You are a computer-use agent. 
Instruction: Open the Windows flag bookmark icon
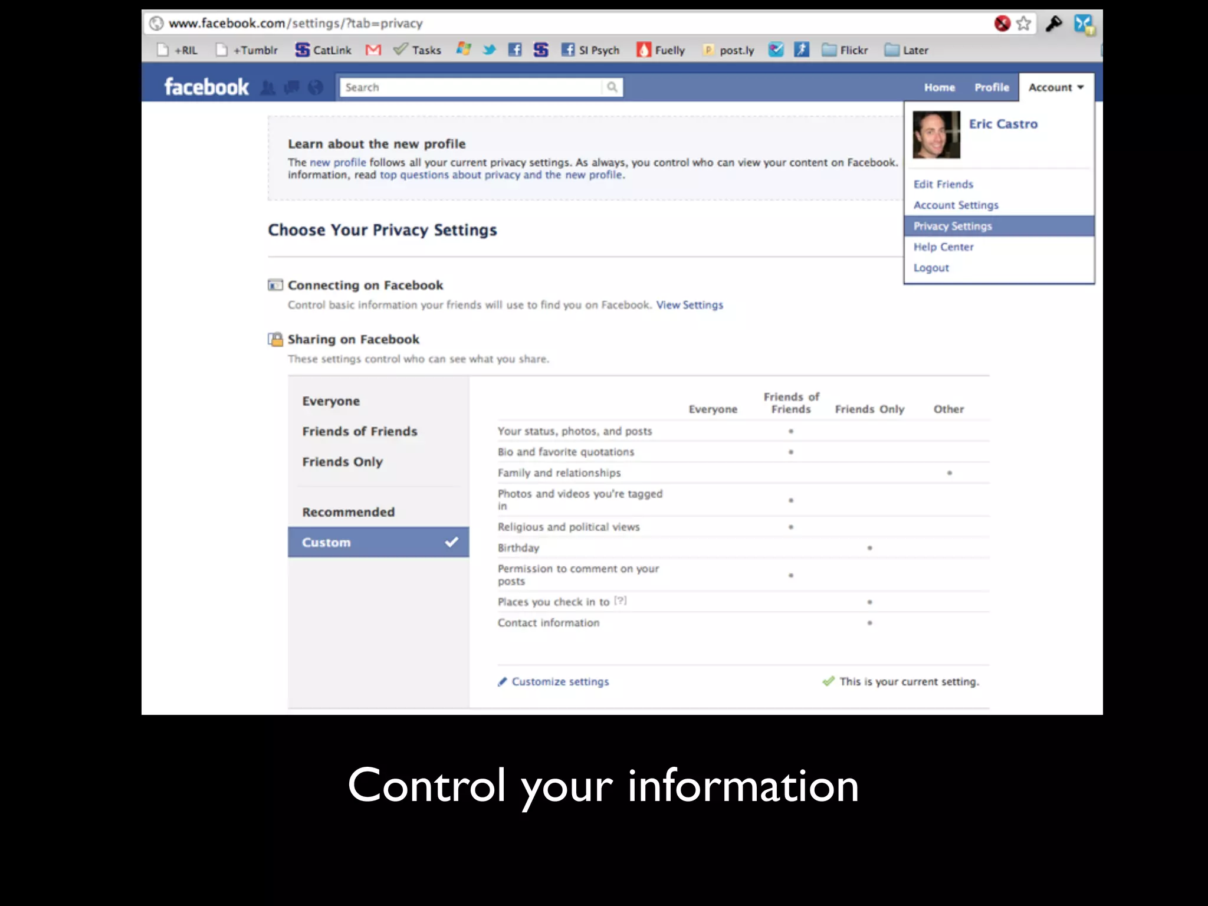click(x=464, y=50)
